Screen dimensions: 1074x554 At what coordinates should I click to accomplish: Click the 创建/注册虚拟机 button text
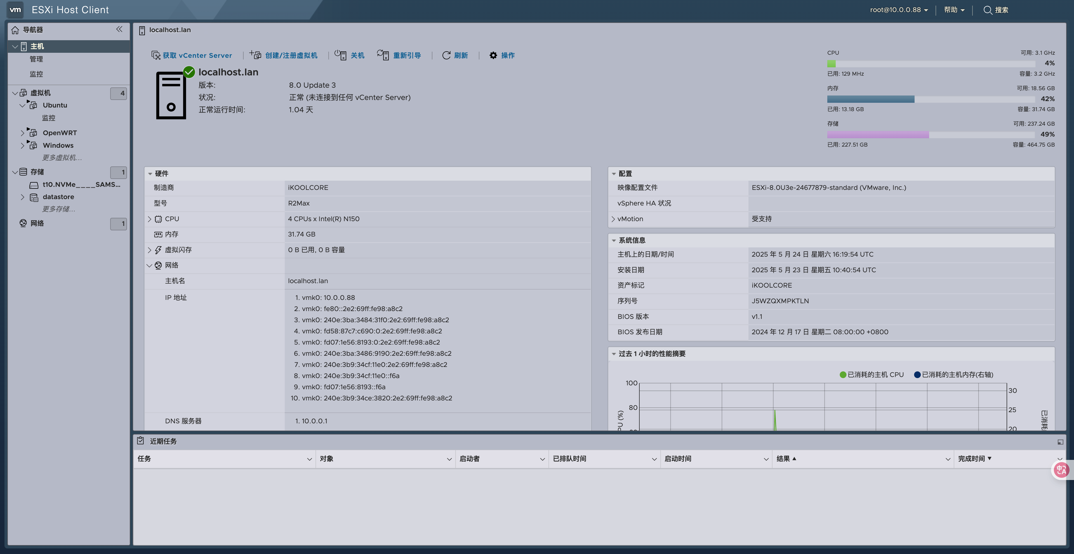tap(291, 55)
